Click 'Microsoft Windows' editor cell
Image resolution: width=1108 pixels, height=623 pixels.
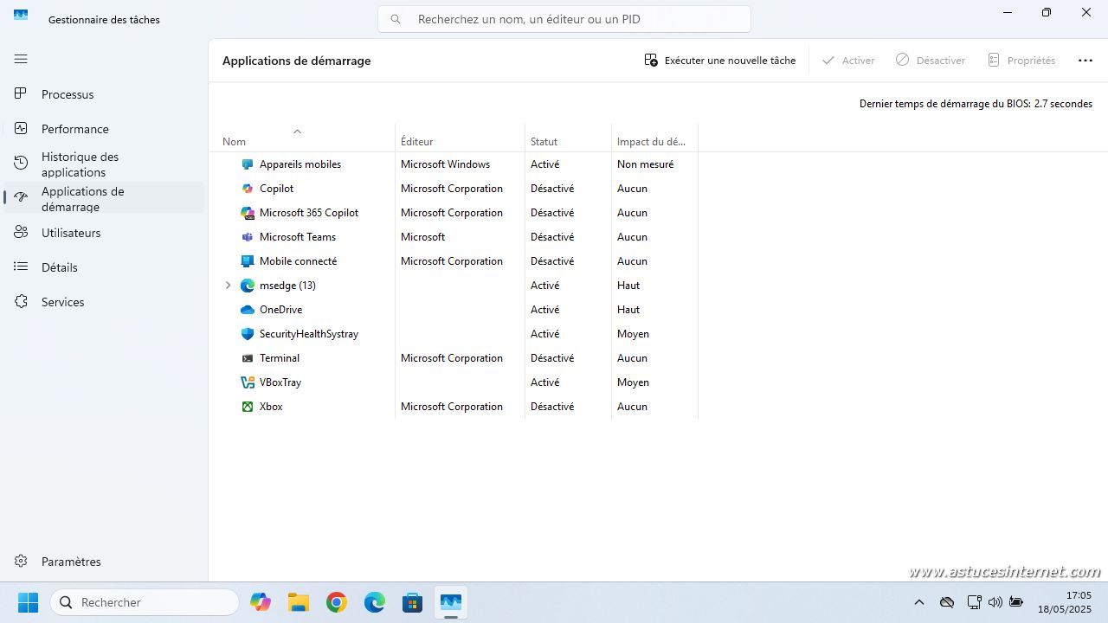445,164
